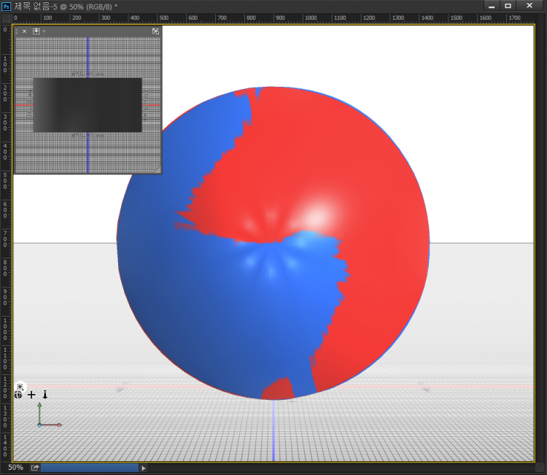Select the Orbit 3D Camera icon
This screenshot has height=475, width=547.
tap(18, 395)
